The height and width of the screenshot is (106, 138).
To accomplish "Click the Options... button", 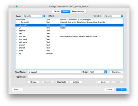I will (116, 72).
